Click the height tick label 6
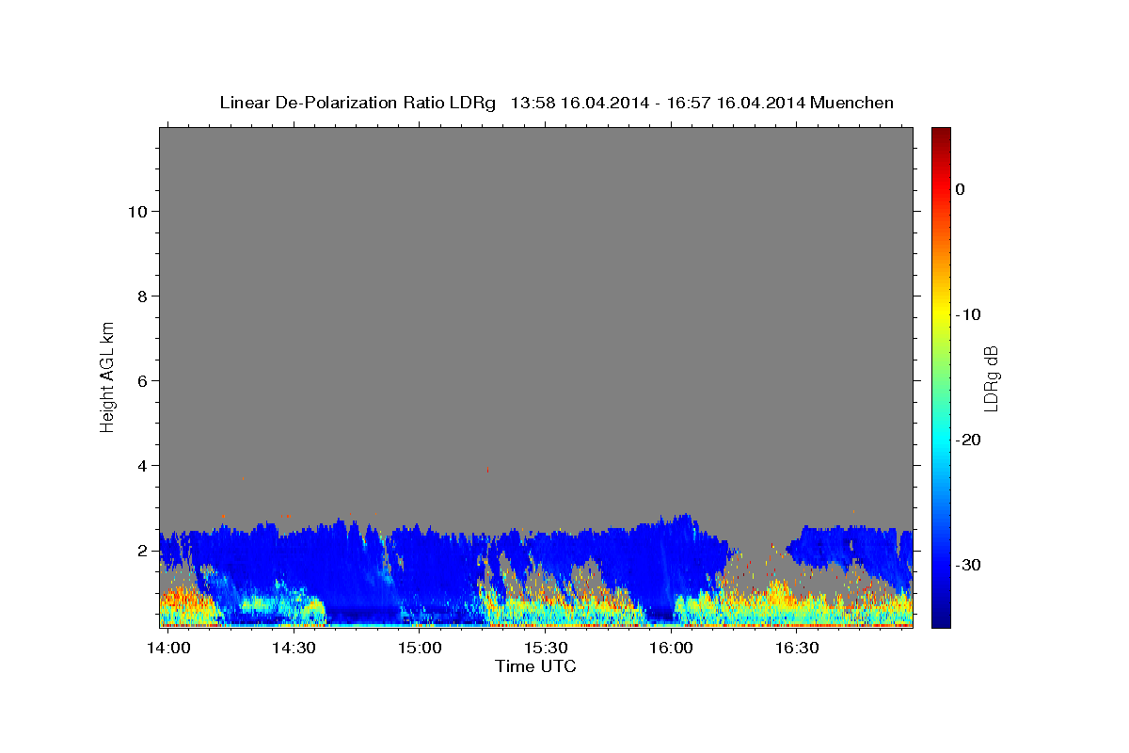 pyautogui.click(x=143, y=380)
